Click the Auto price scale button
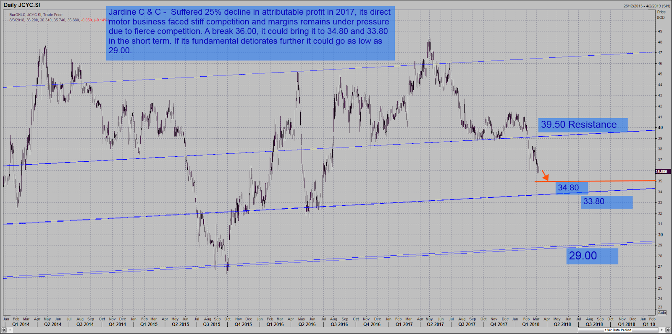672x334 pixels. click(x=662, y=313)
